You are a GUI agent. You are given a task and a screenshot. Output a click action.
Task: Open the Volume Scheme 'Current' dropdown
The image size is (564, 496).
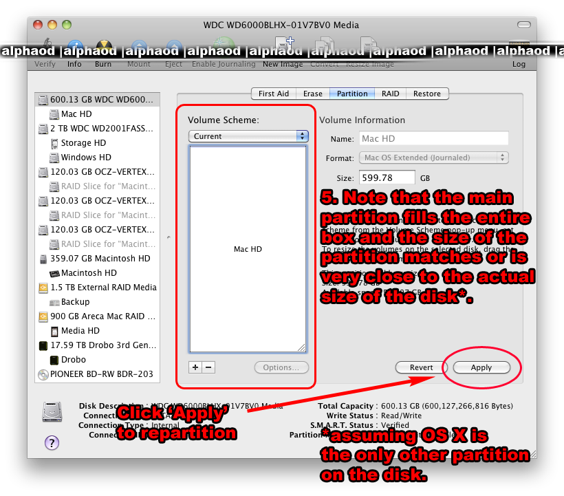coord(248,136)
